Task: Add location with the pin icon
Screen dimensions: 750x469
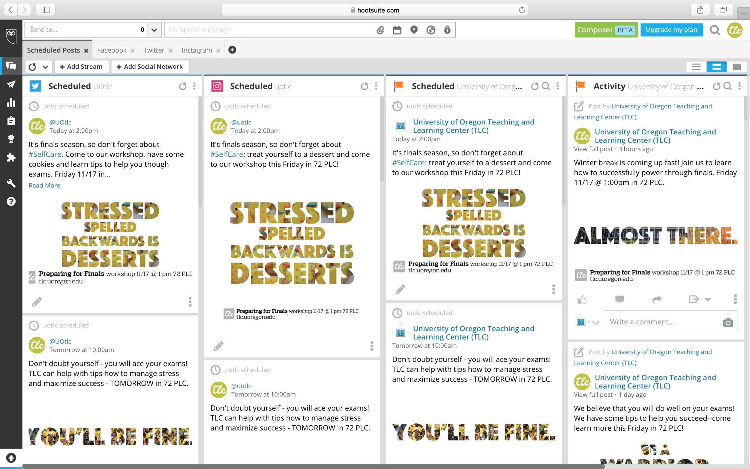Action: (414, 30)
